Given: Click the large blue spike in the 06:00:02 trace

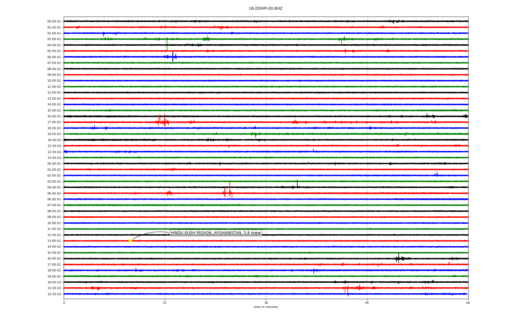Looking at the screenshot, I should (173, 57).
